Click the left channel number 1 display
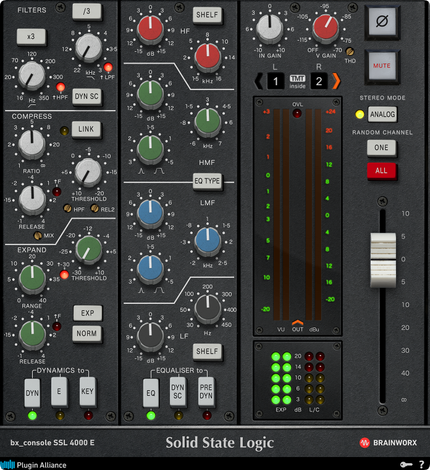The image size is (430, 470). click(276, 82)
